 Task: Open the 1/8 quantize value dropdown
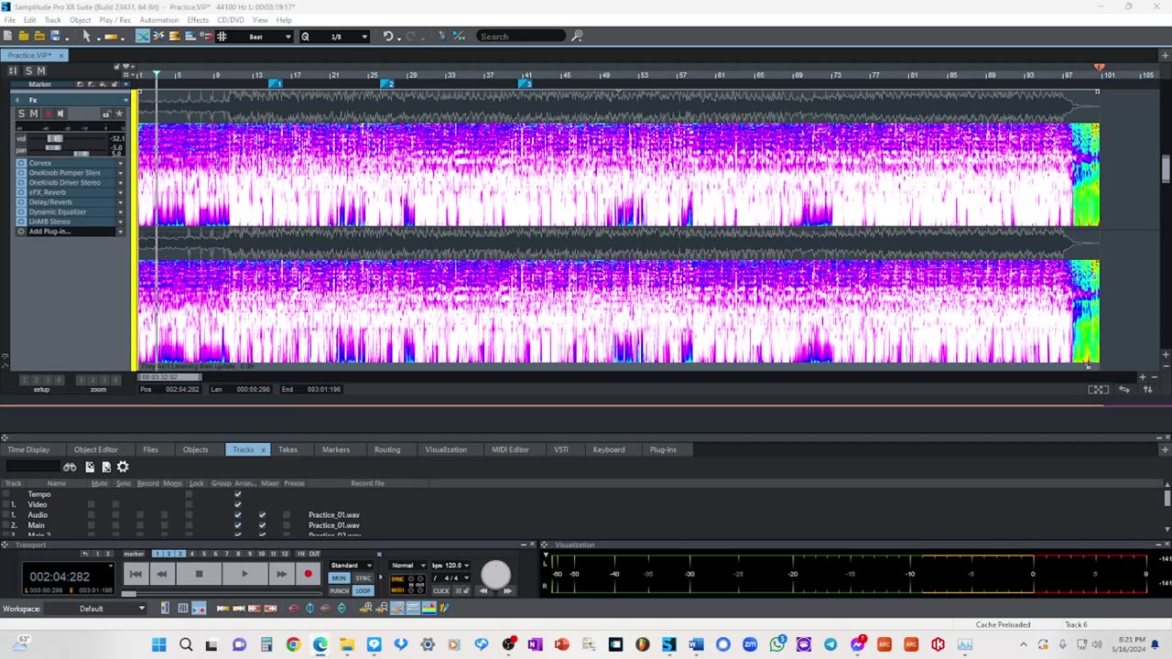pos(364,37)
